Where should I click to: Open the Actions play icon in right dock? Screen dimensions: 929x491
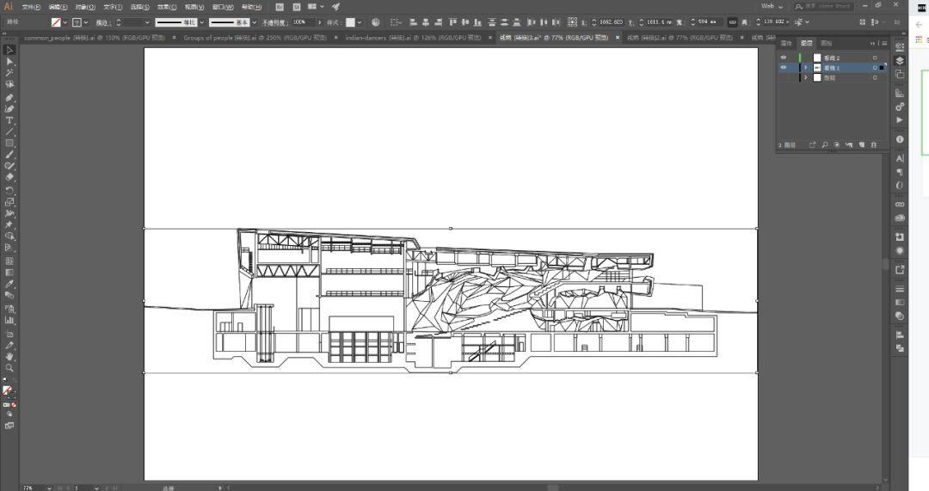coord(900,120)
